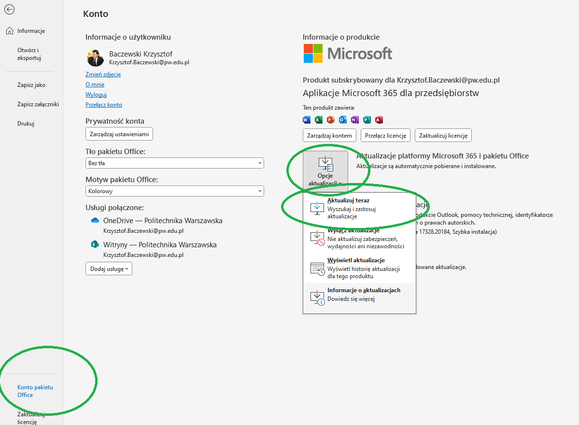Click Zaktualizuj licencję button

(x=443, y=136)
